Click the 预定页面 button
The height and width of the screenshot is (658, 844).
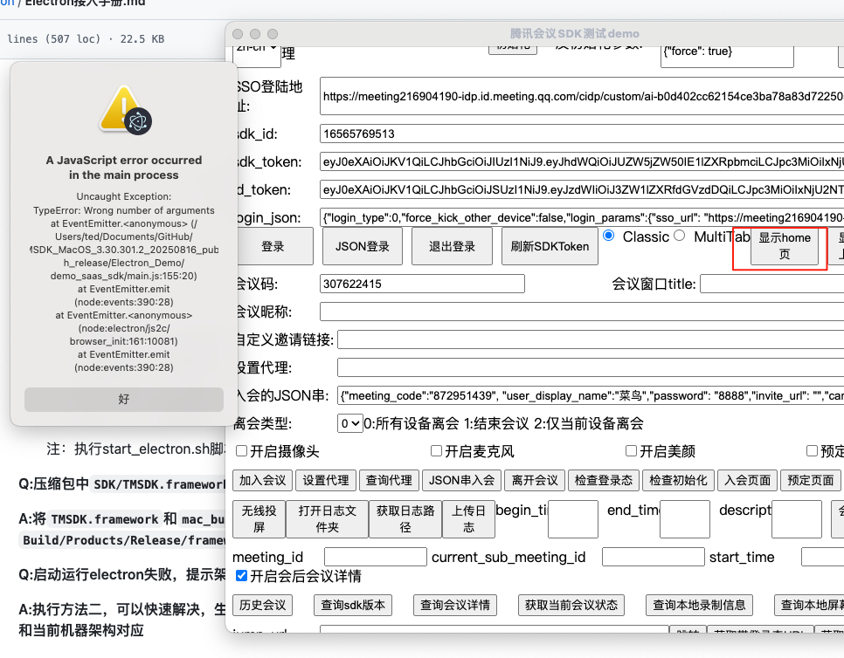click(811, 480)
